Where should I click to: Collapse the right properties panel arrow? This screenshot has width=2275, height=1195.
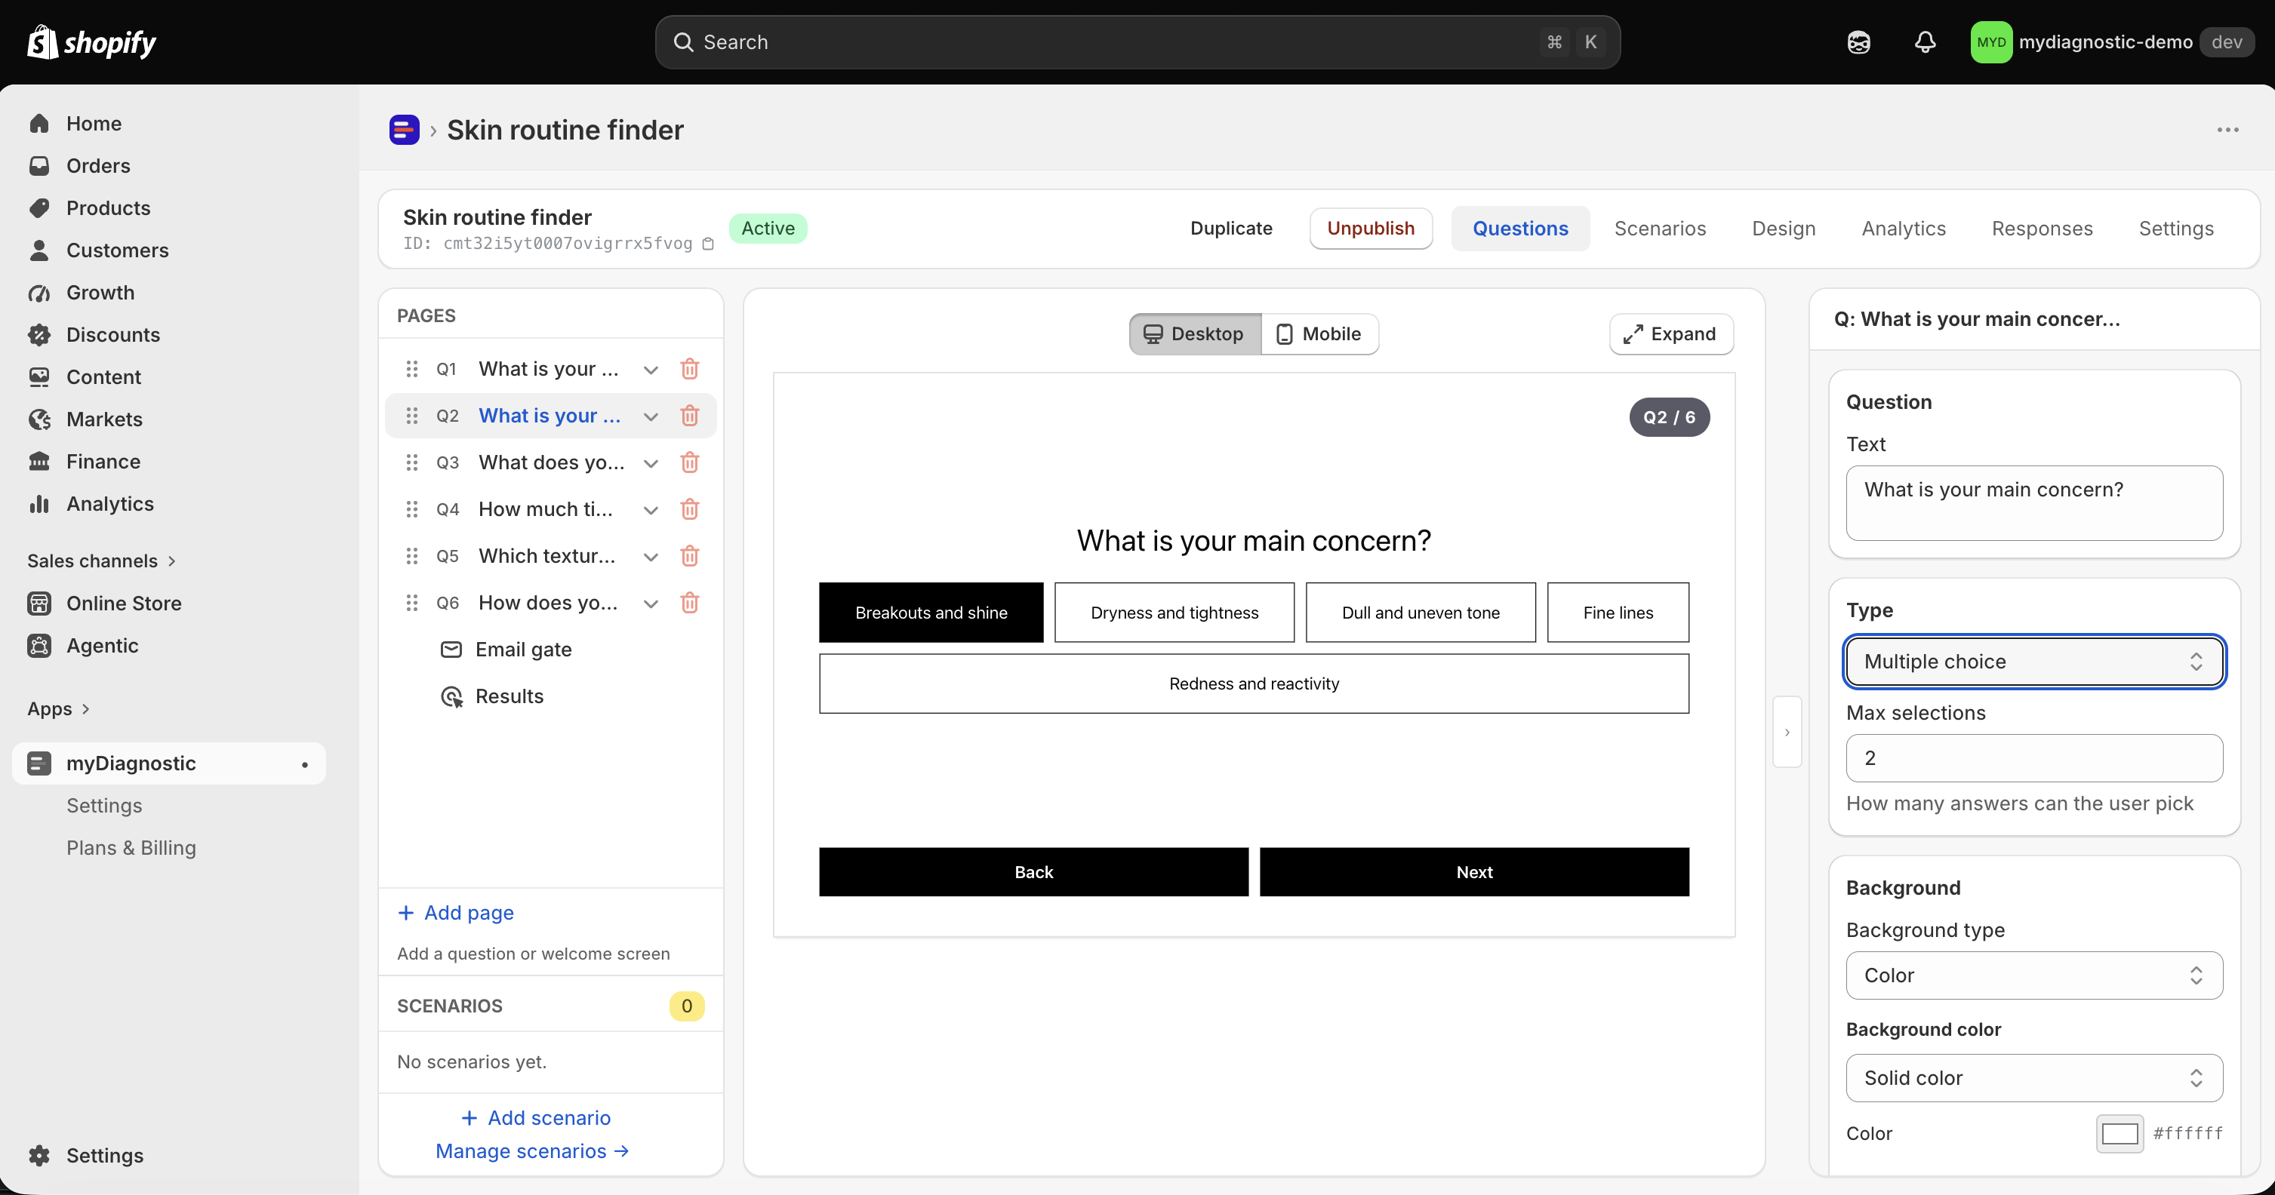pyautogui.click(x=1787, y=732)
